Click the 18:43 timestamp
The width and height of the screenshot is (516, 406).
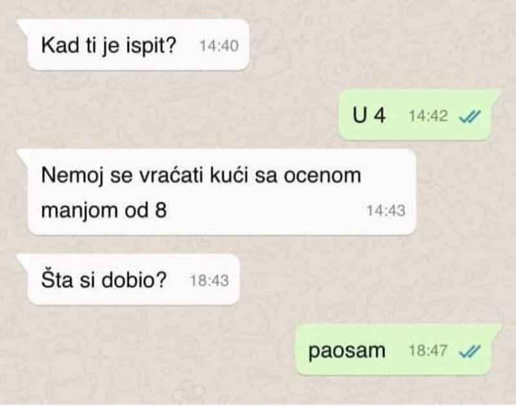coord(209,281)
